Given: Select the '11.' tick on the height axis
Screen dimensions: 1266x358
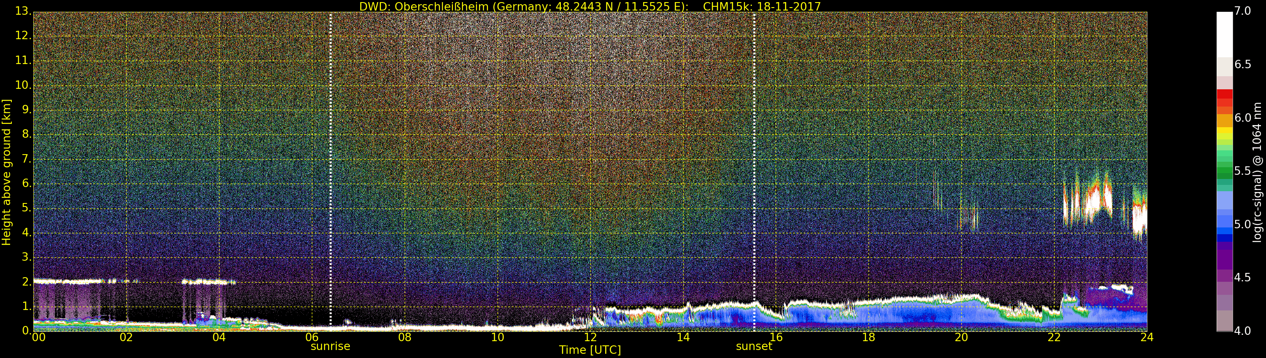Looking at the screenshot, I should pos(23,61).
